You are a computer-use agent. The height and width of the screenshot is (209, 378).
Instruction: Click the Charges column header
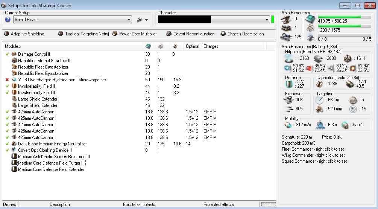click(x=211, y=46)
